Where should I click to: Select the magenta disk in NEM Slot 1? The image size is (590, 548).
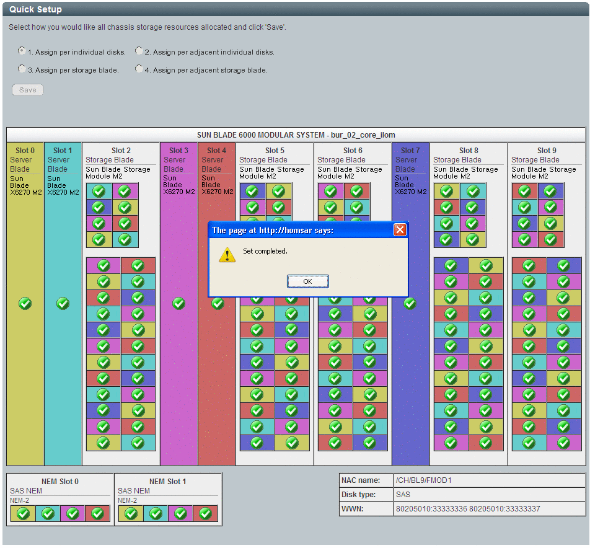pyautogui.click(x=180, y=513)
